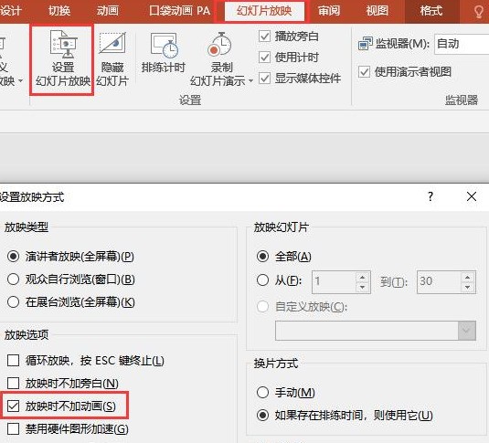Select 观众自行浏览(窗口) radio option

click(13, 279)
